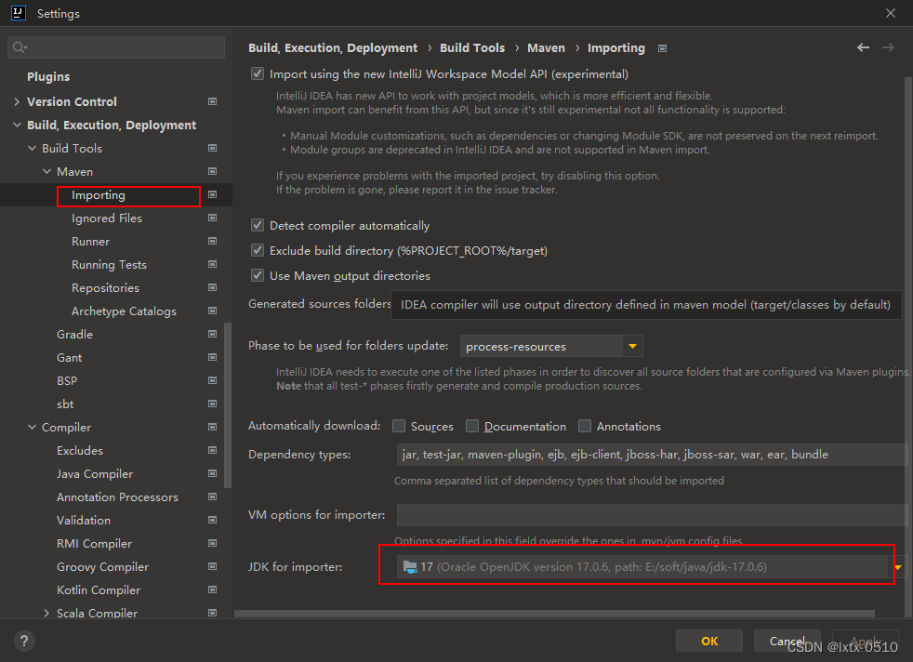Toggle Use Maven output directories checkbox
This screenshot has width=913, height=662.
[258, 275]
